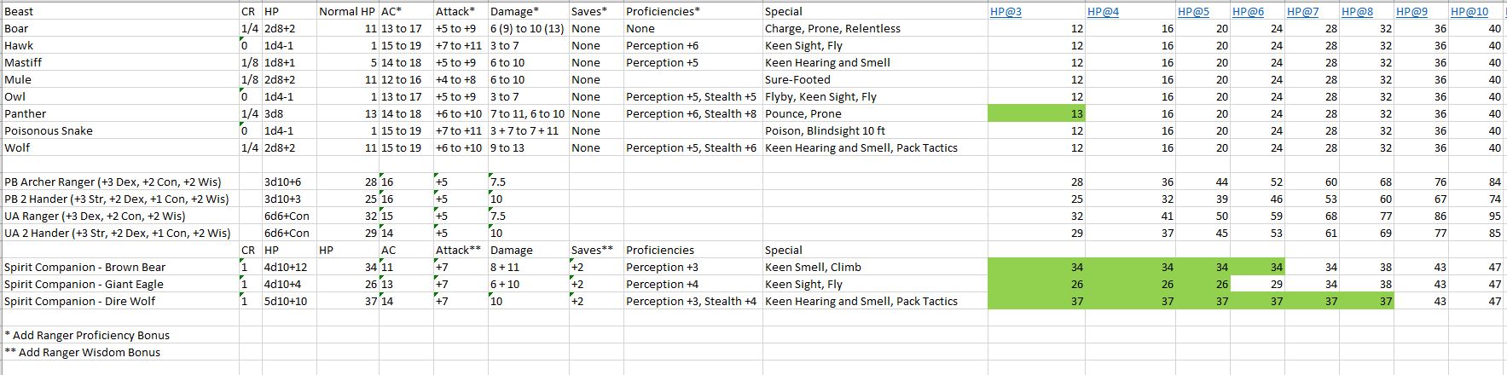Open the HP@3 header link
The width and height of the screenshot is (1507, 375).
pyautogui.click(x=1006, y=12)
